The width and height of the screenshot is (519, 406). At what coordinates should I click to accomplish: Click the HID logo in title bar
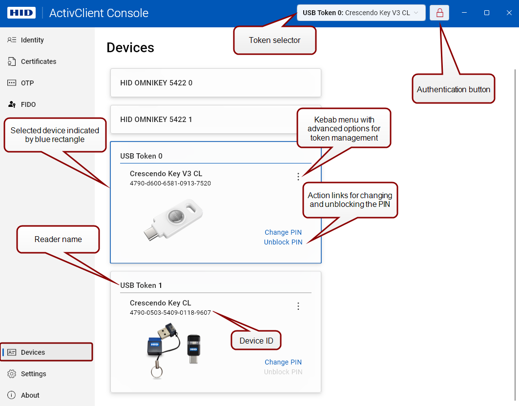(21, 13)
